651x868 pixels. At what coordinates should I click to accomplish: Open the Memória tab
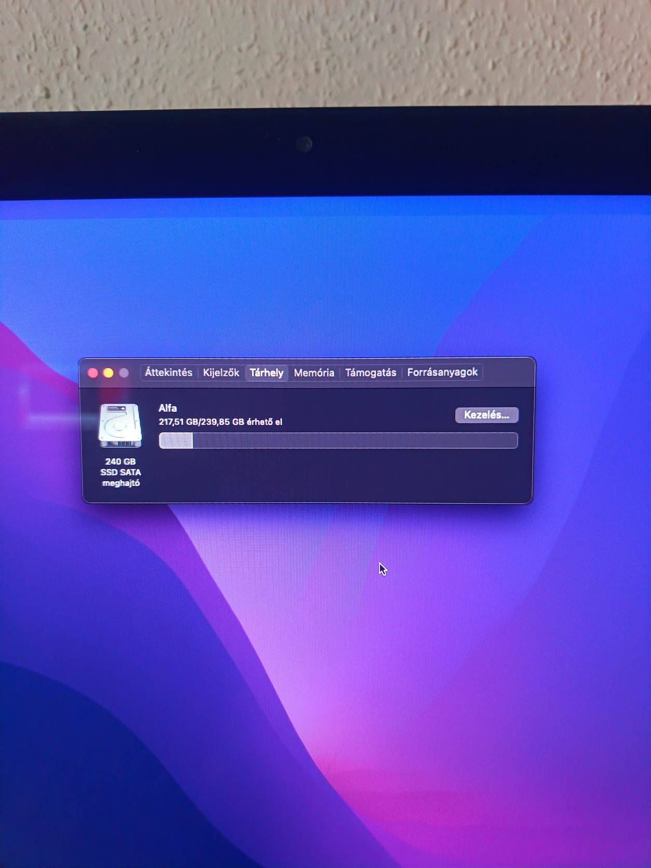point(314,373)
